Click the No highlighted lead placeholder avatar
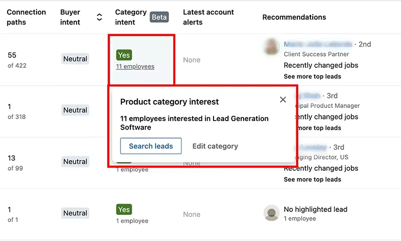The image size is (401, 241). (x=271, y=213)
